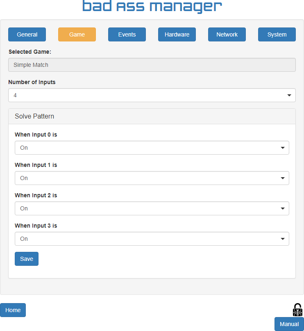Open the Input 3 On dropdown
This screenshot has height=331, width=304.
pos(152,239)
